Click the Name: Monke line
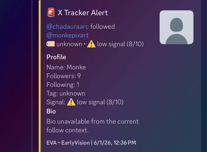Viewport: 207px width, 152px height. coord(66,67)
